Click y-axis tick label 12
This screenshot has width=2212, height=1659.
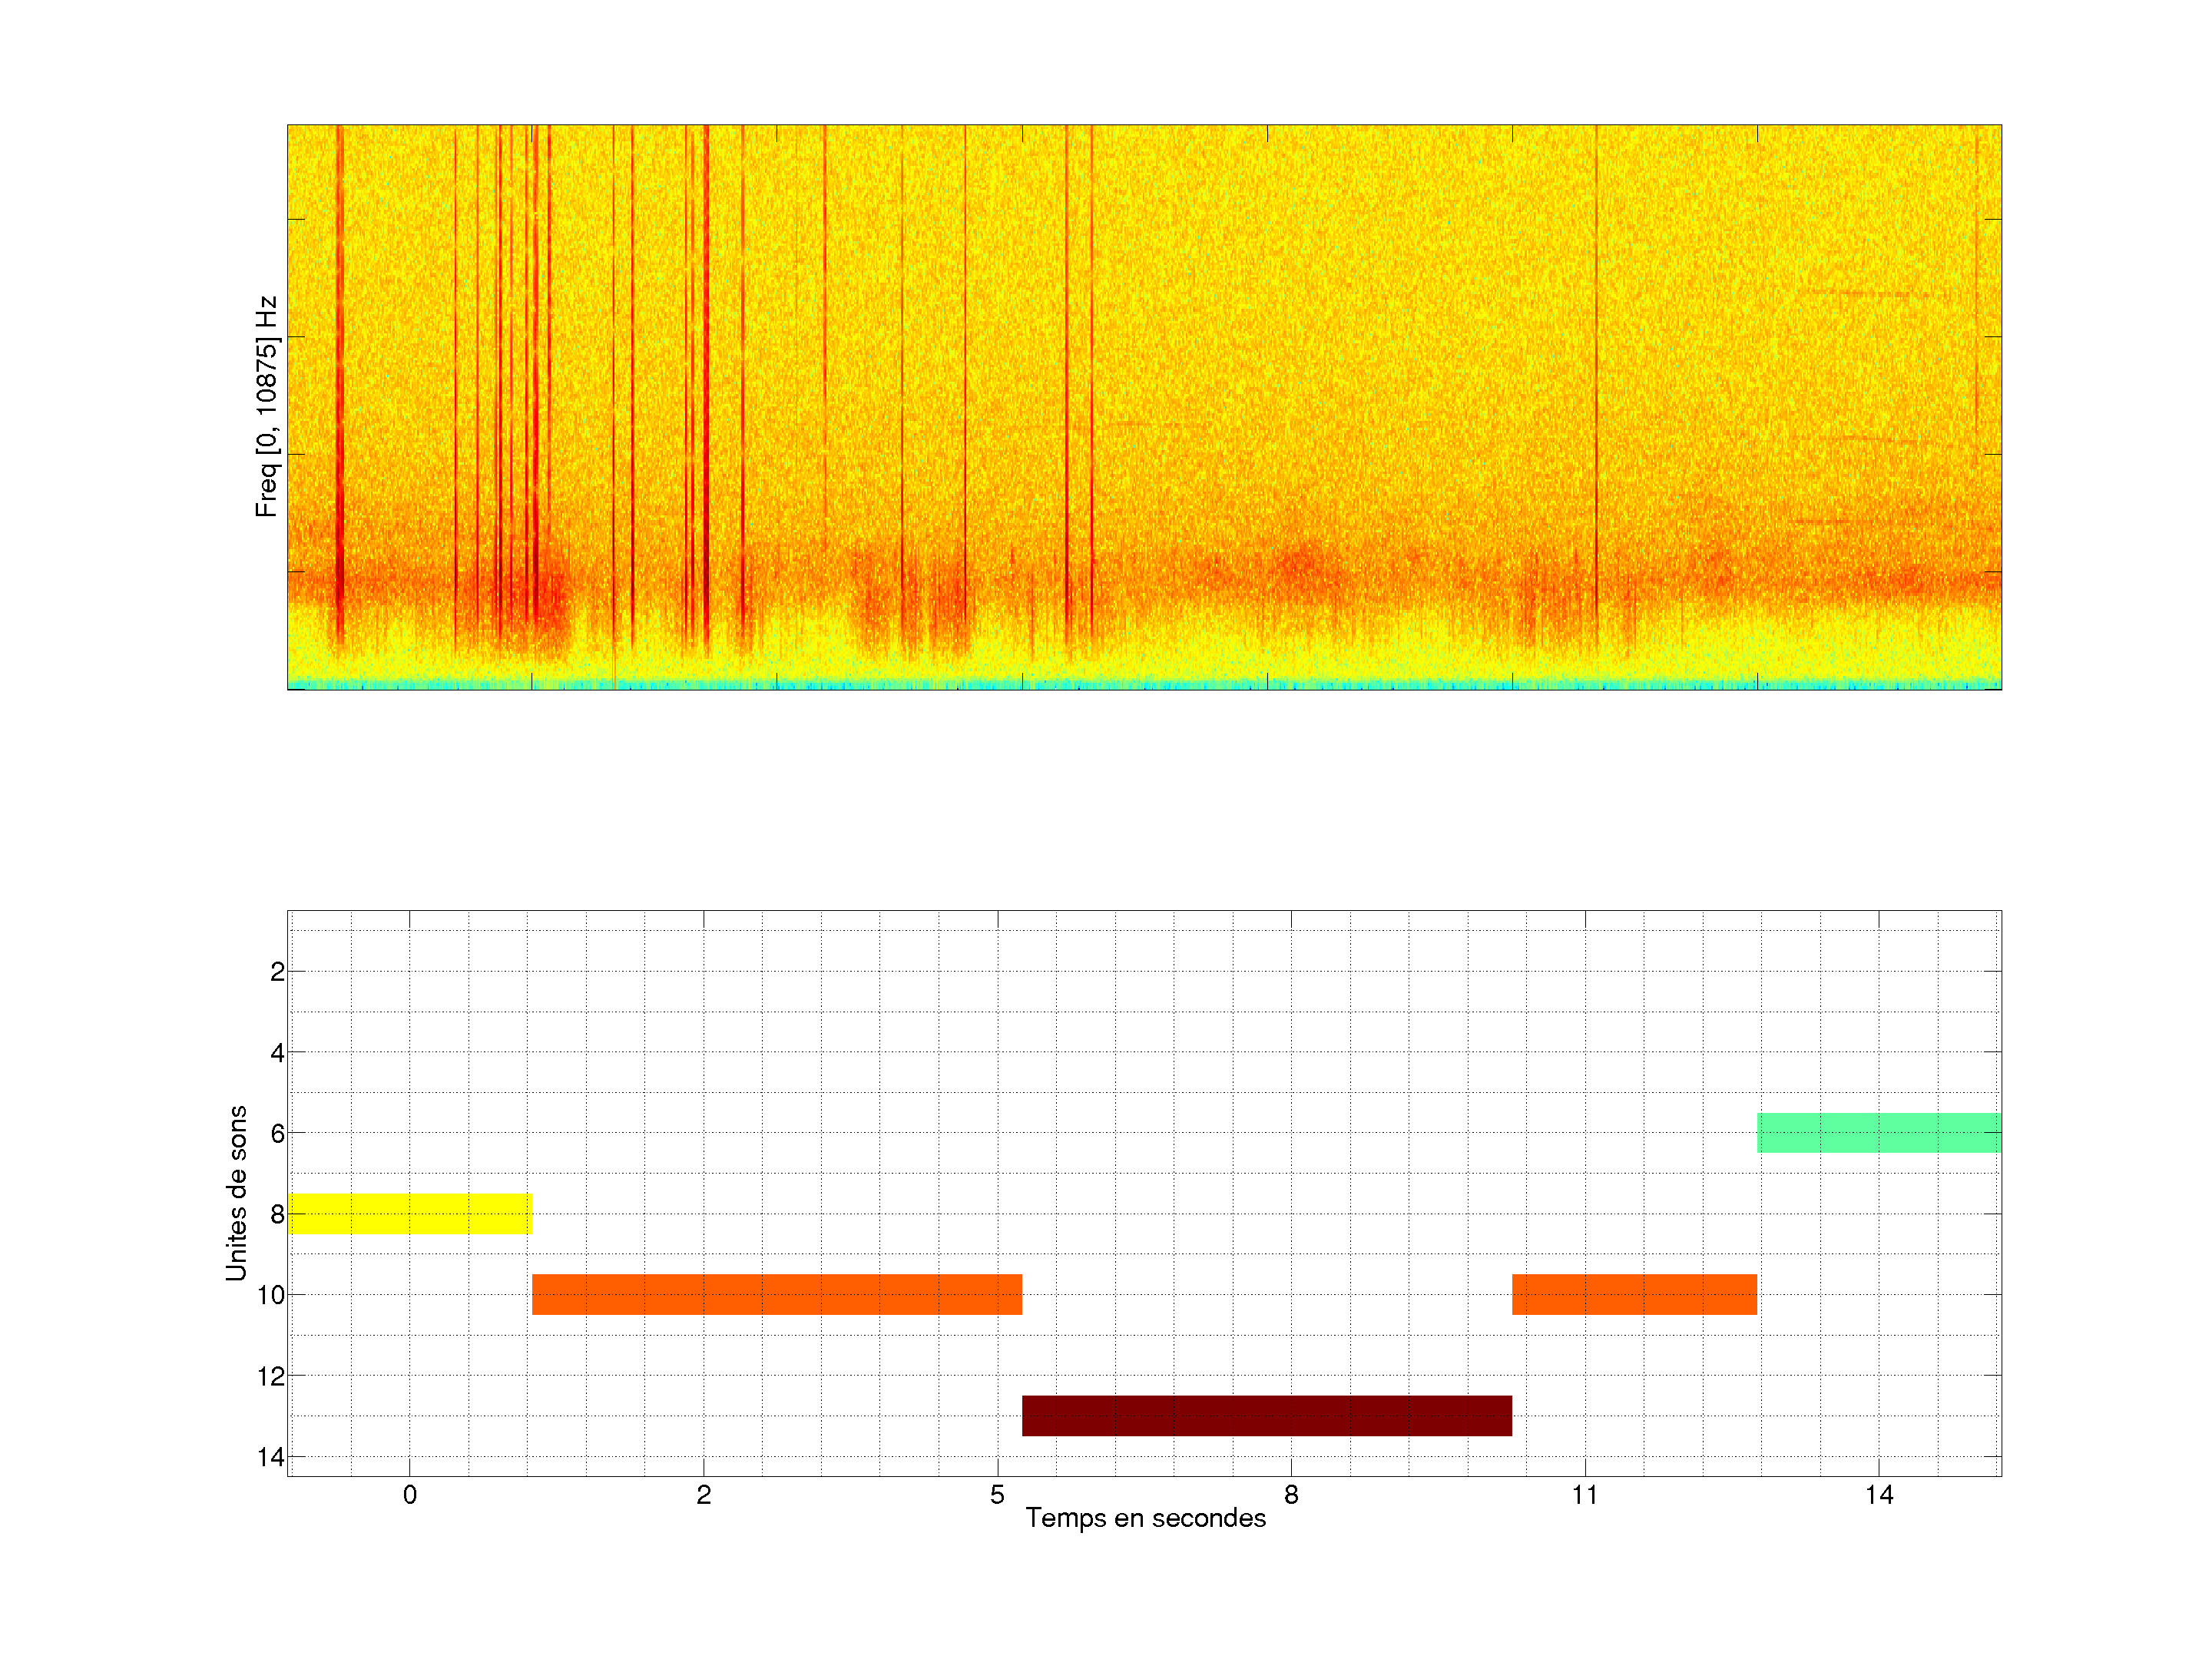click(x=271, y=1377)
